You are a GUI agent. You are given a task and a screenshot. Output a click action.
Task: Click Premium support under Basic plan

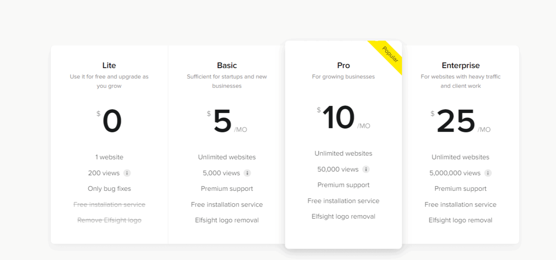click(227, 188)
